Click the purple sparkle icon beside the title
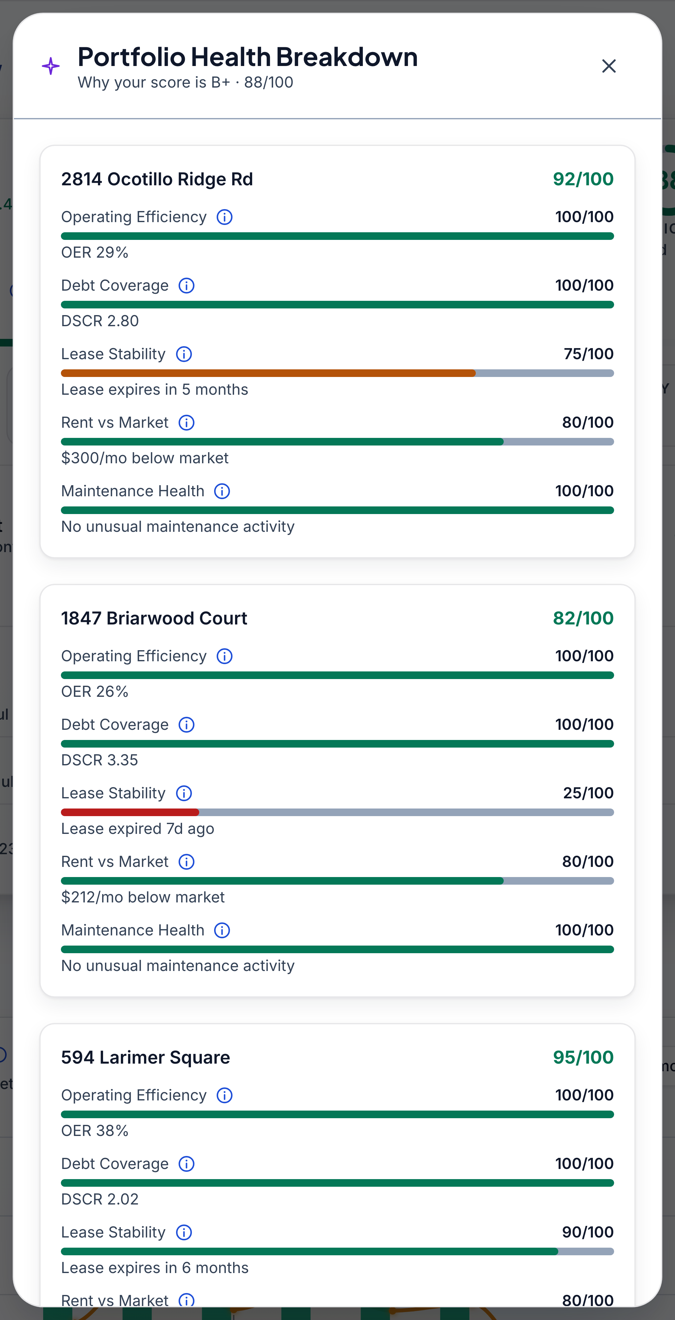675x1320 pixels. click(51, 66)
